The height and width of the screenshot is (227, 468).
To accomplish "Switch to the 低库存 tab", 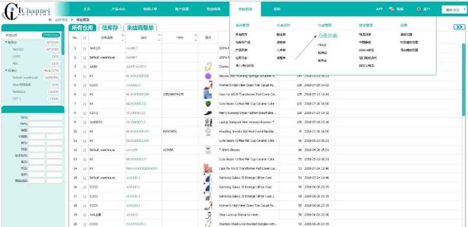I will click(x=110, y=28).
